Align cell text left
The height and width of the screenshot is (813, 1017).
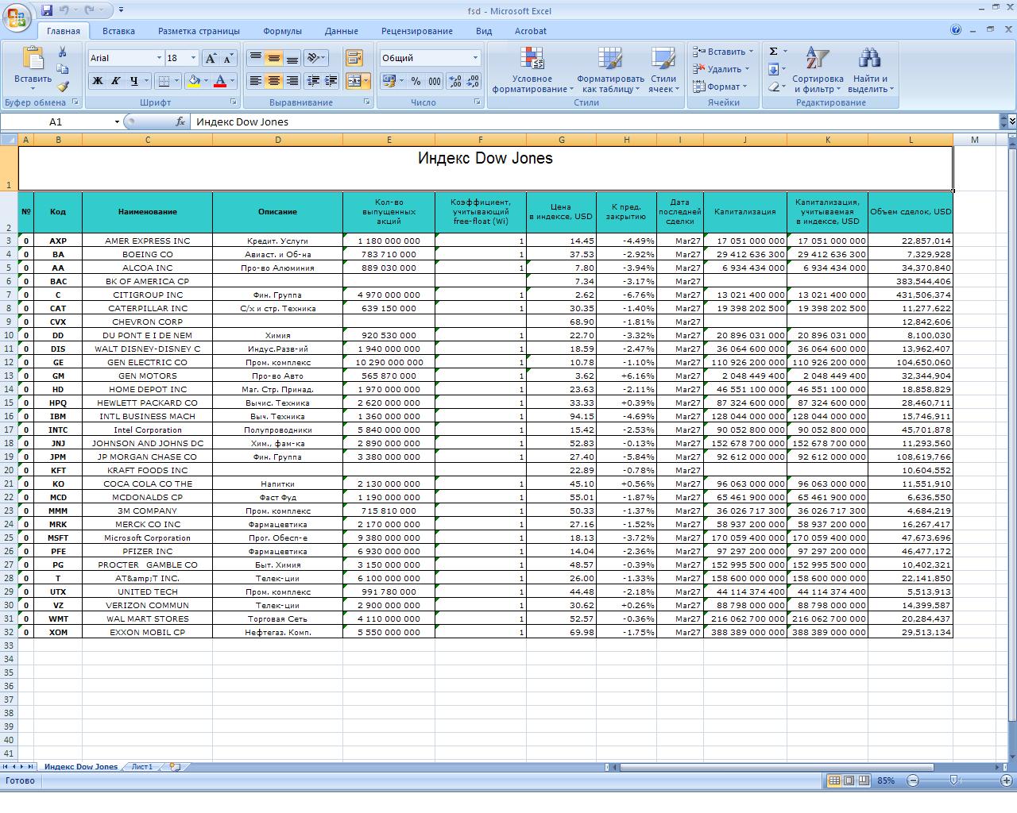coord(256,80)
